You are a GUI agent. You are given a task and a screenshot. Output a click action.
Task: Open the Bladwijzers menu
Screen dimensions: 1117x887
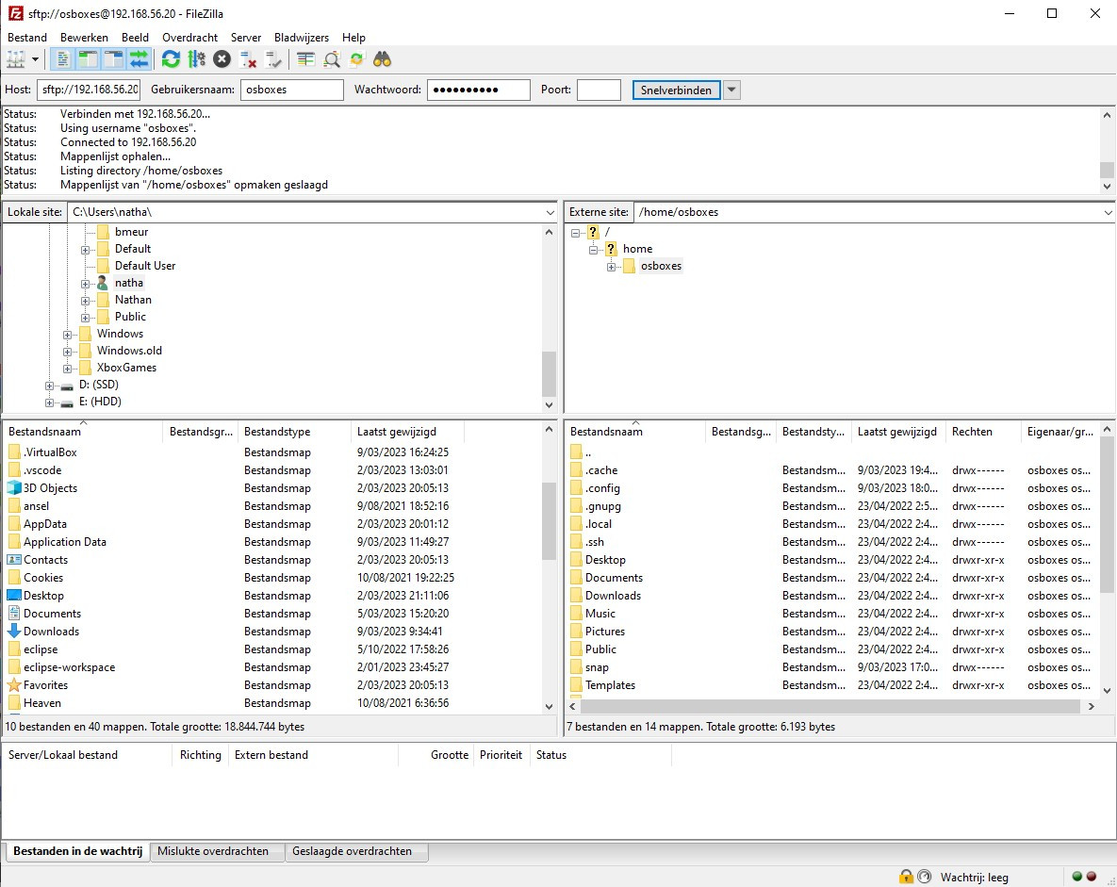tap(302, 38)
